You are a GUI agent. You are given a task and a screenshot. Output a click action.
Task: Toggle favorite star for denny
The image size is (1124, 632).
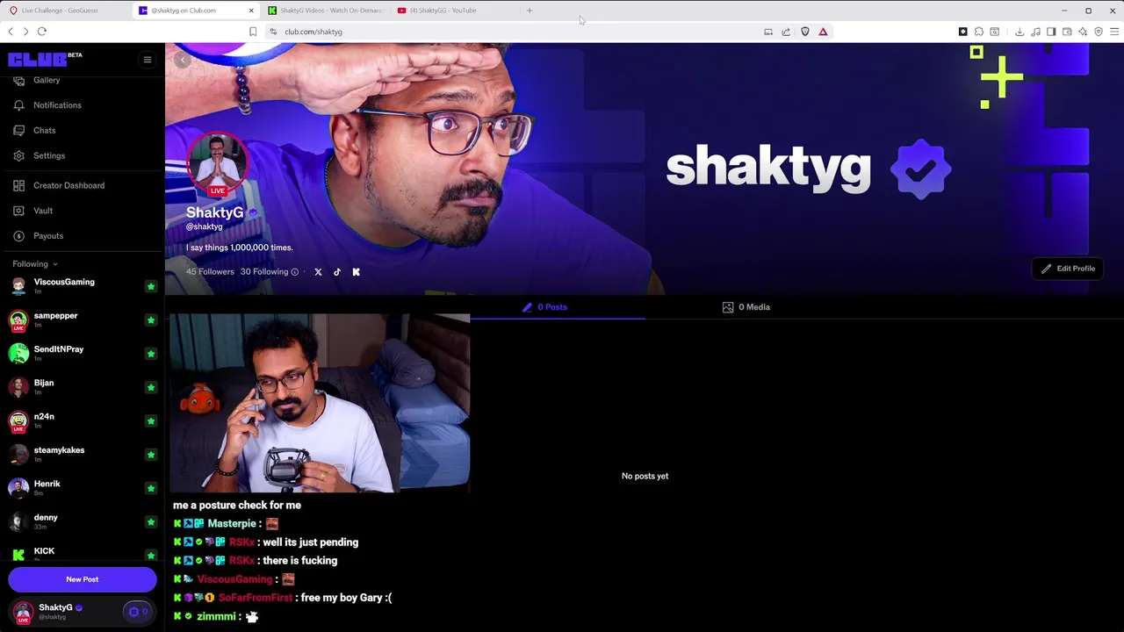[151, 522]
